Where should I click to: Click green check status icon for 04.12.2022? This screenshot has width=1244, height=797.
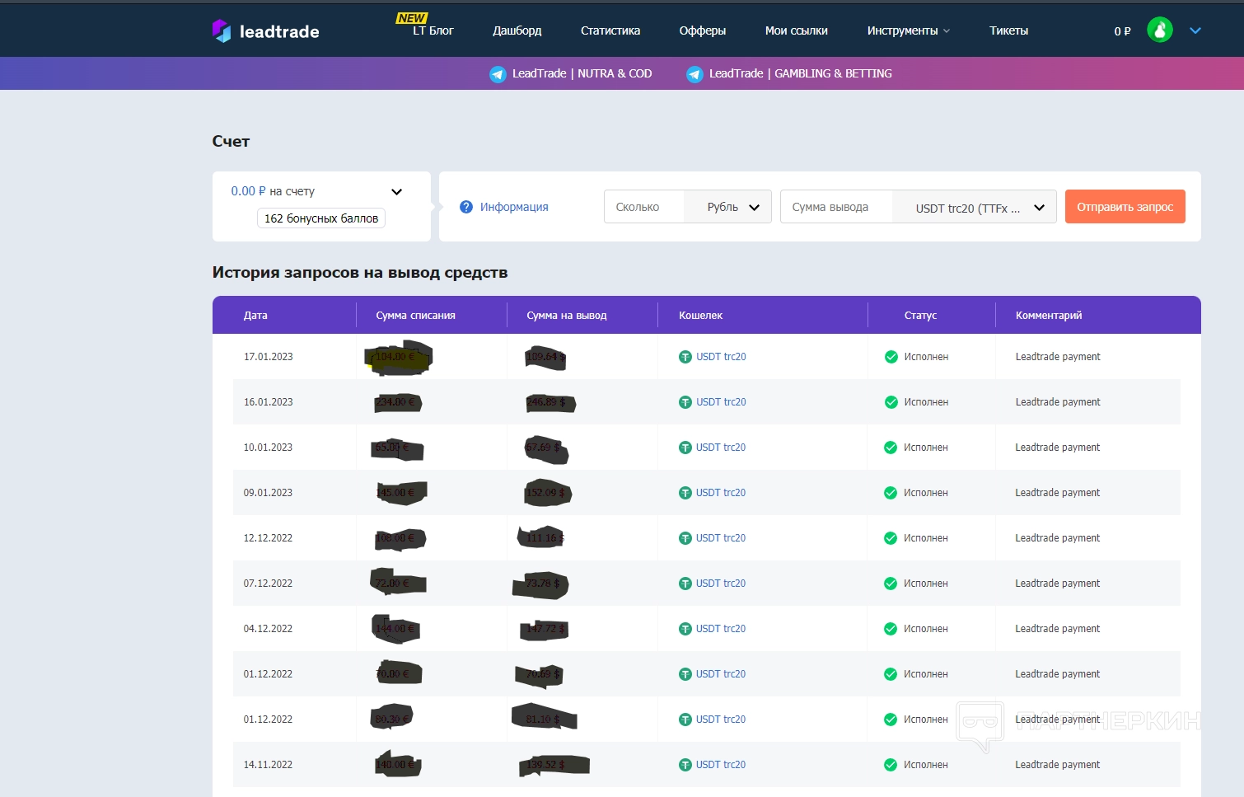click(891, 629)
